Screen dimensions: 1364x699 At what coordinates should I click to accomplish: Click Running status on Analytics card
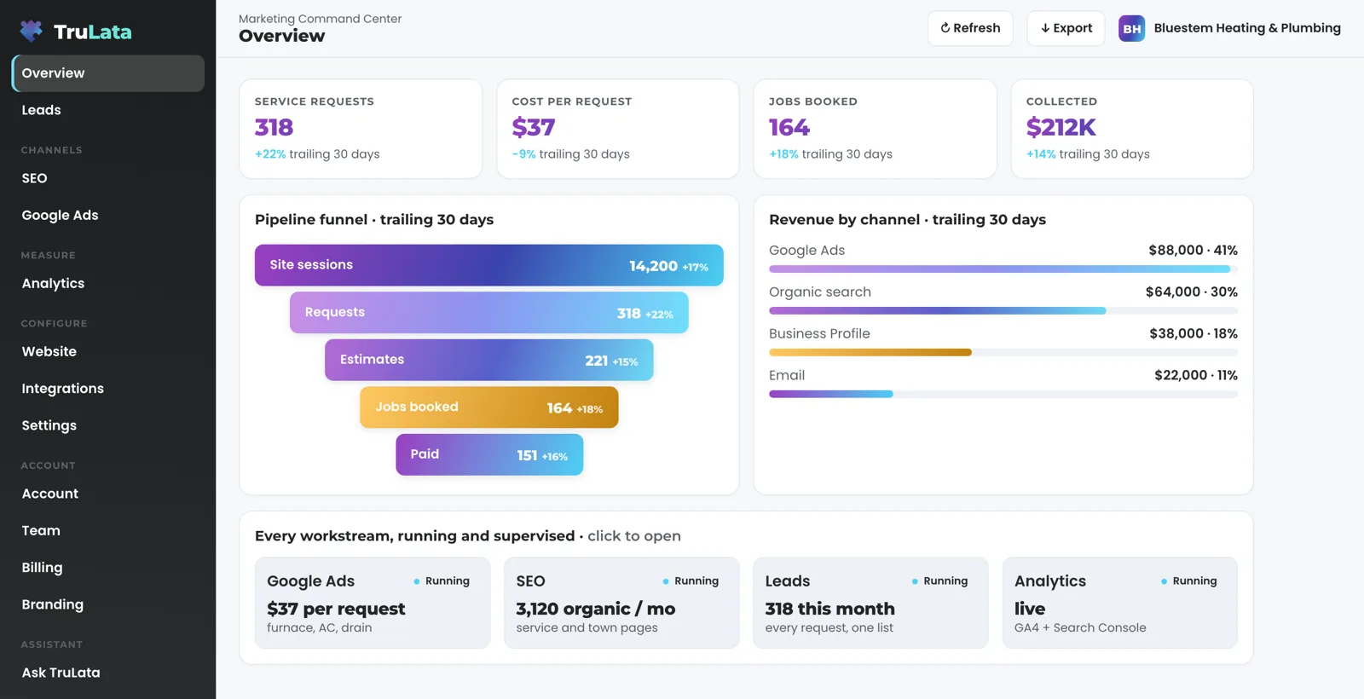(1188, 581)
